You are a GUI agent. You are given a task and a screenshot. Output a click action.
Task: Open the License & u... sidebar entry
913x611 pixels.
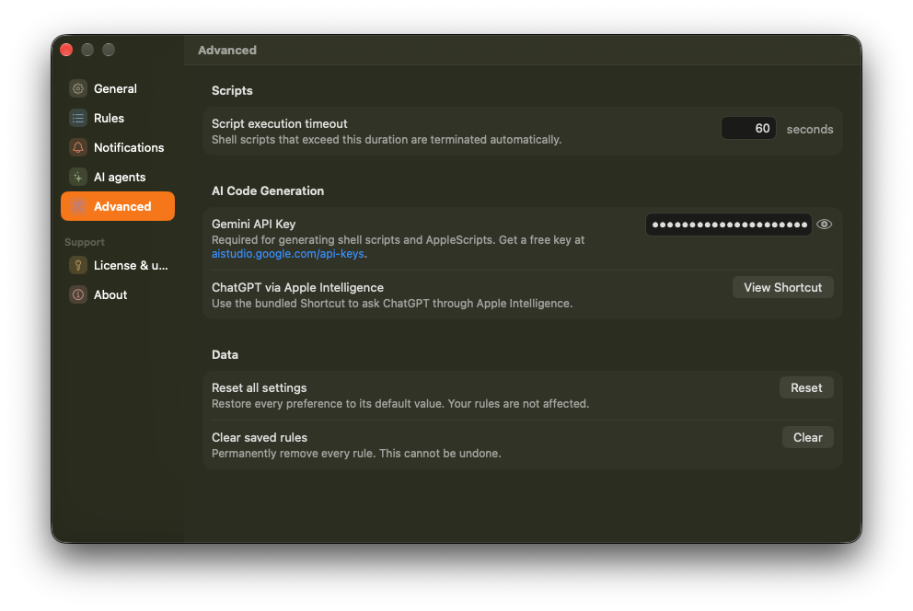[x=118, y=265]
